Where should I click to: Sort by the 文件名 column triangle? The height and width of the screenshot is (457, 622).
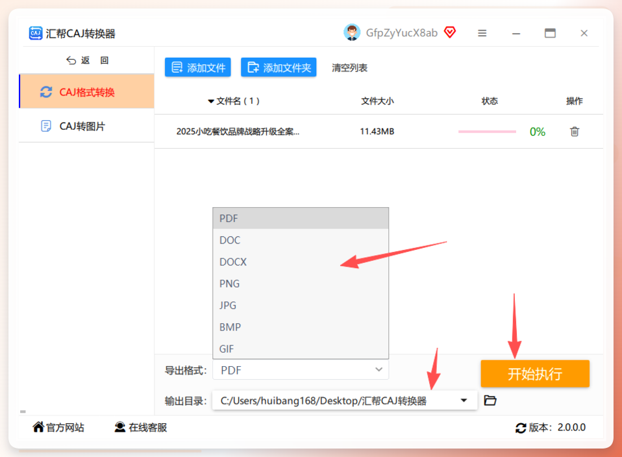click(211, 101)
